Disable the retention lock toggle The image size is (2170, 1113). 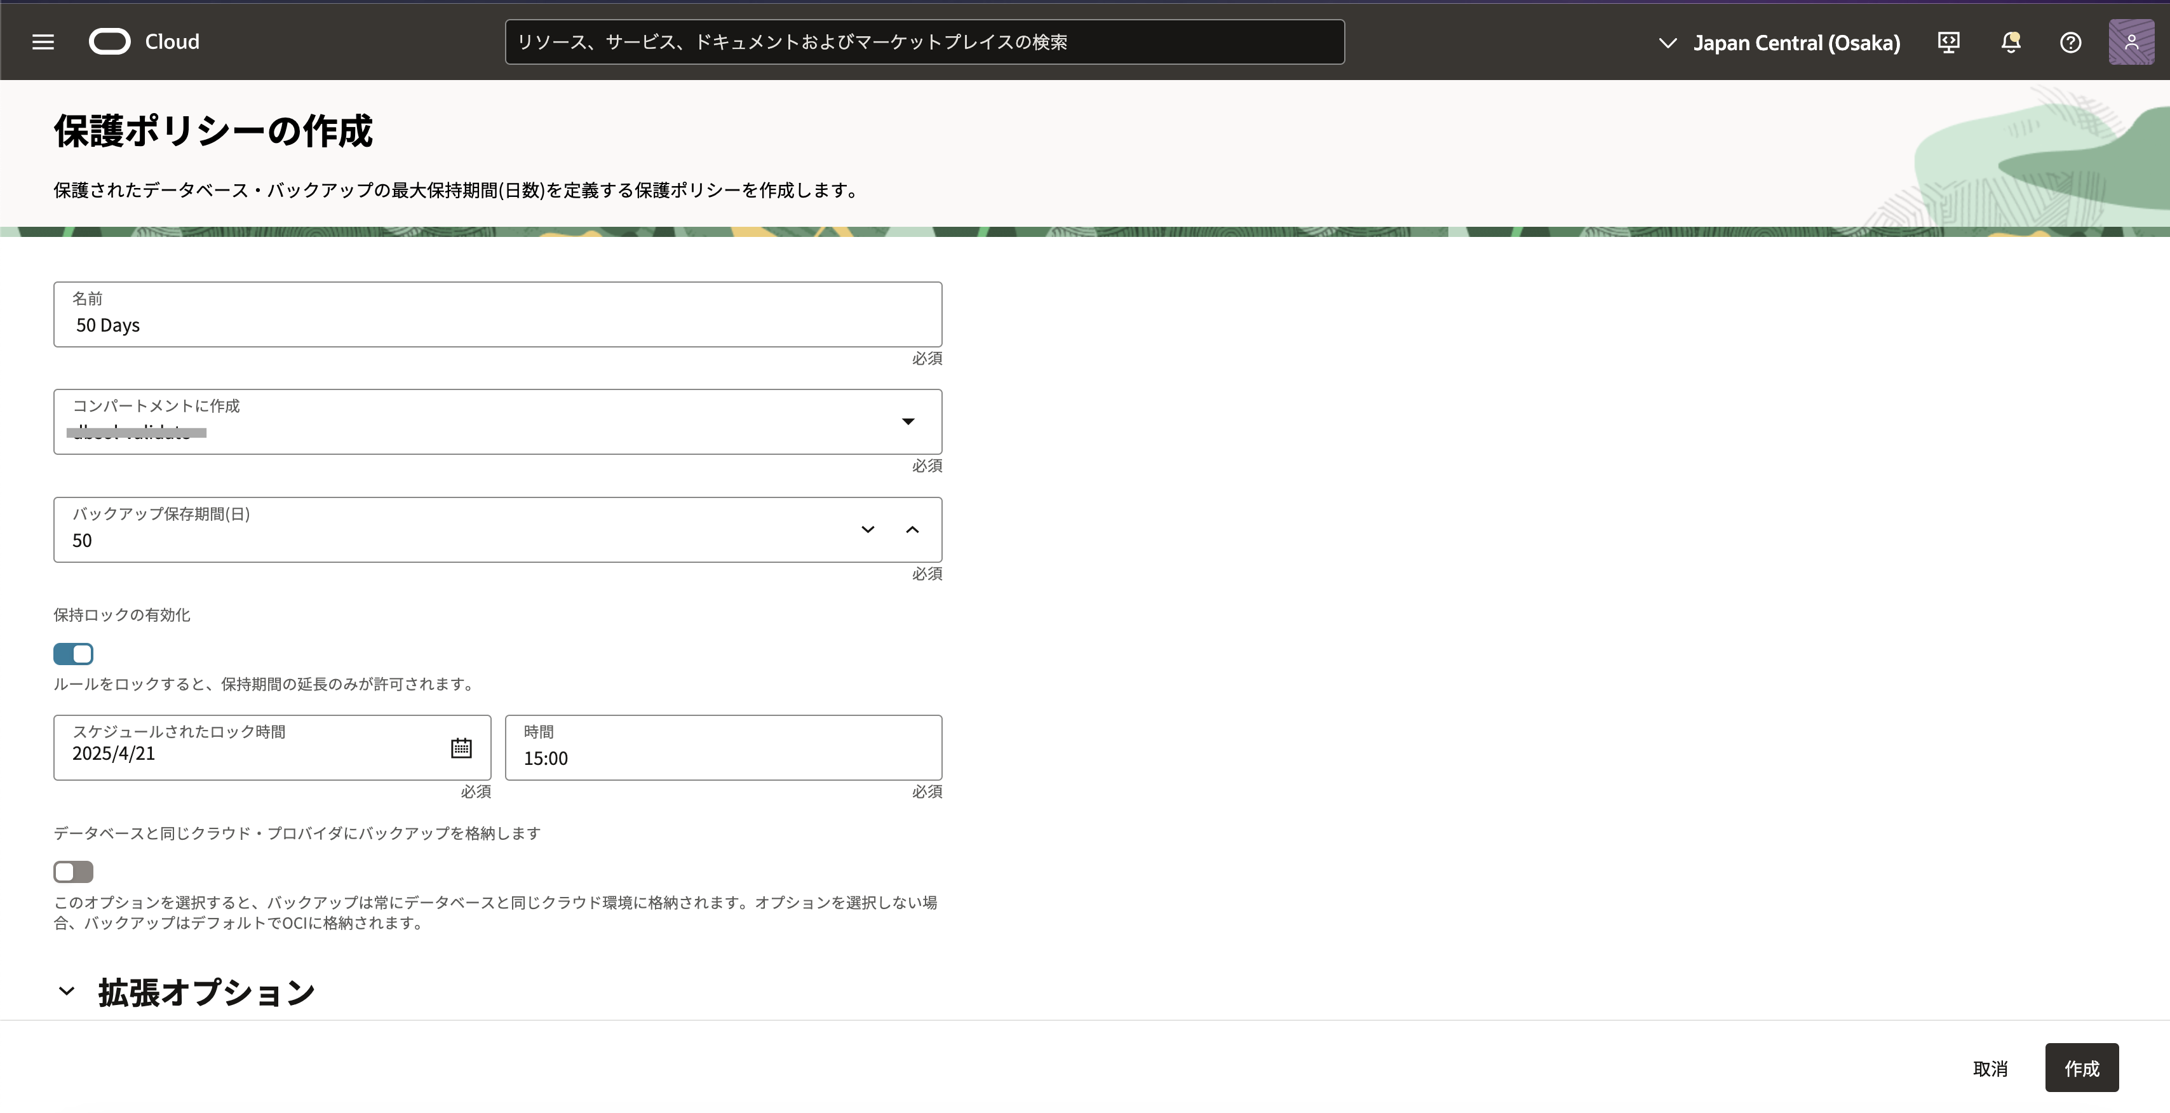click(x=73, y=654)
